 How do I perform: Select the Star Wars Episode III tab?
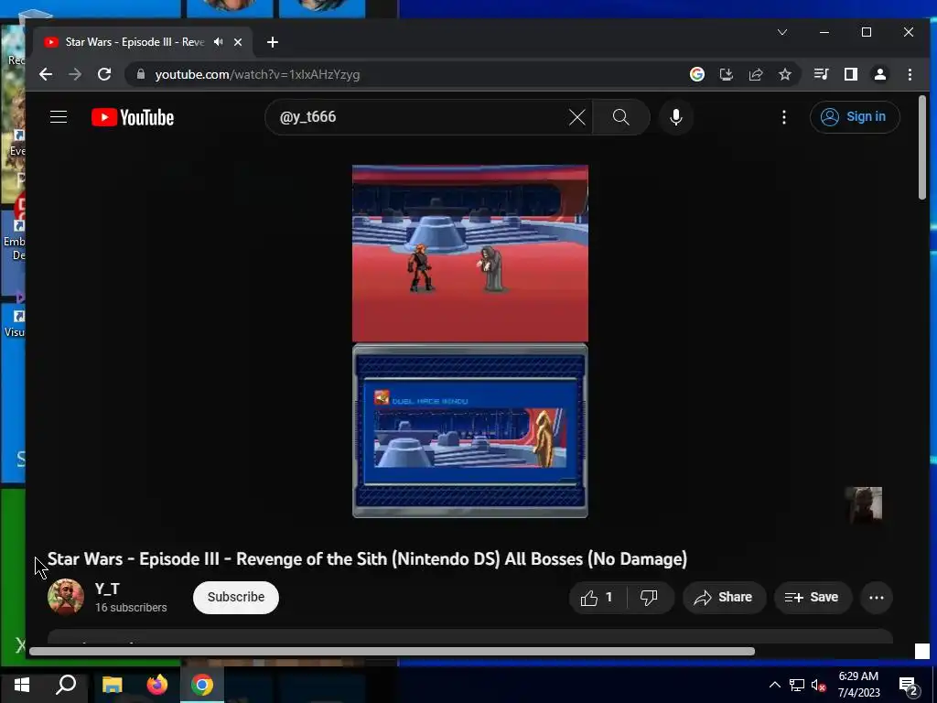(x=135, y=42)
